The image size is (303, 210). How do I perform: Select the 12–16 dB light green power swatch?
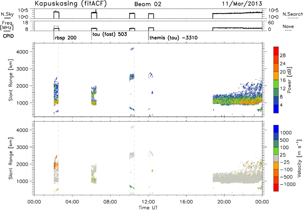(x=276, y=84)
